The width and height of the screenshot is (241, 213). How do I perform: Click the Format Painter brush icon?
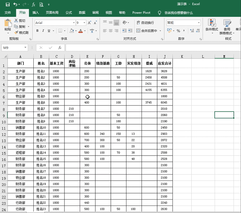coord(16,32)
